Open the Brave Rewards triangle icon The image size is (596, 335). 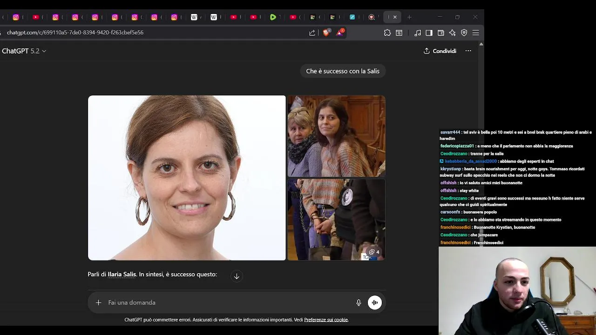click(x=340, y=32)
